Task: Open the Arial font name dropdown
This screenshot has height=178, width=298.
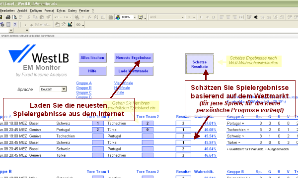Action: (183, 17)
